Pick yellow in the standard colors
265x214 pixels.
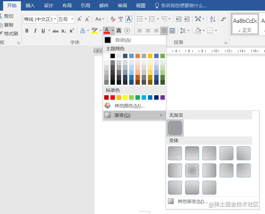pos(125,97)
